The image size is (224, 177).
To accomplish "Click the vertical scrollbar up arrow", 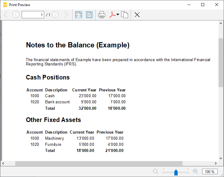I will (221, 23).
